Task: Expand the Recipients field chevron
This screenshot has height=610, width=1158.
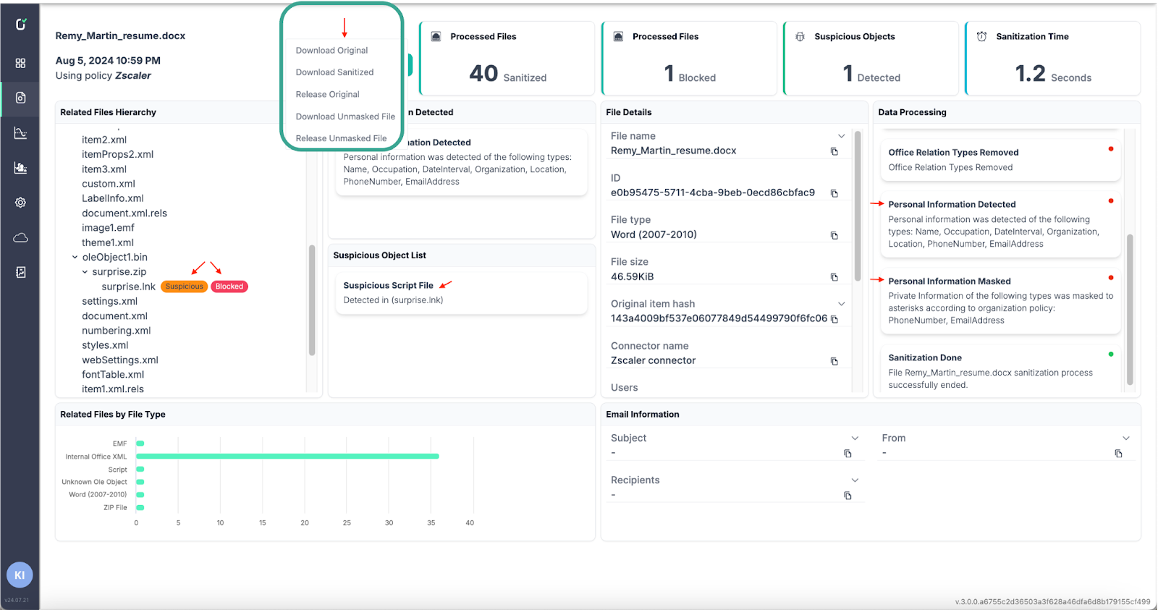Action: point(855,480)
